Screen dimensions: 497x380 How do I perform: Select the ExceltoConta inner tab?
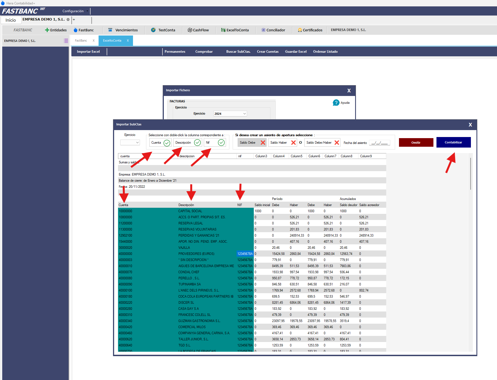coord(112,40)
